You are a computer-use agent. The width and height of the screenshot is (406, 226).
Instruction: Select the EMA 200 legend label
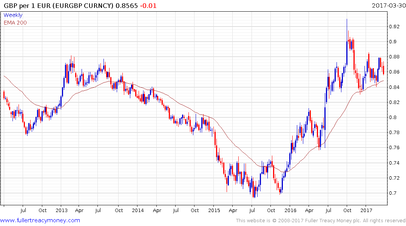coord(15,23)
